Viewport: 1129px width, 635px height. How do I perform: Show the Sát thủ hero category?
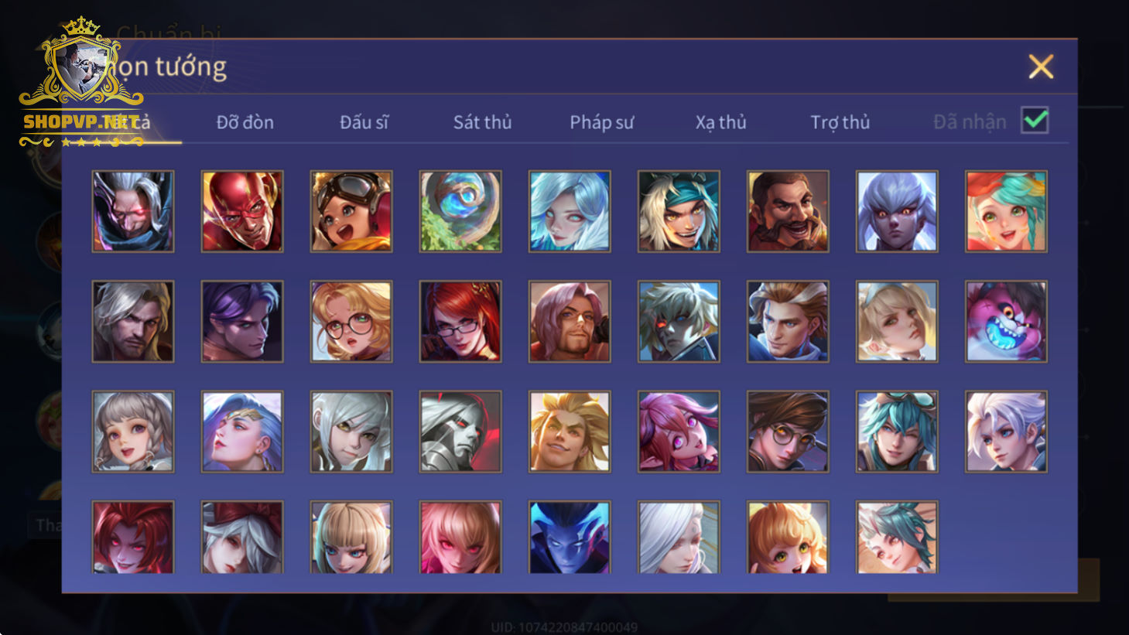pos(482,122)
